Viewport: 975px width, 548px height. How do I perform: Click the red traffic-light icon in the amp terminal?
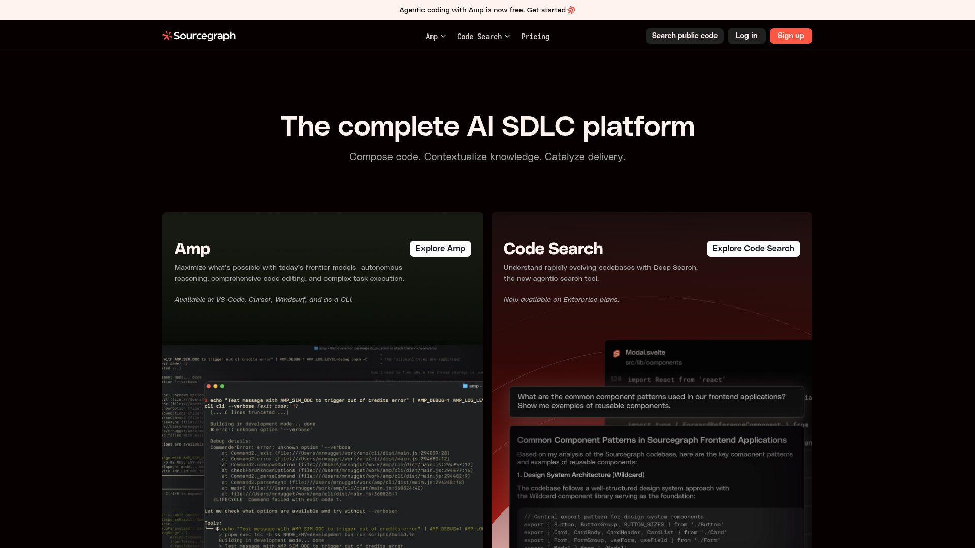pyautogui.click(x=209, y=386)
